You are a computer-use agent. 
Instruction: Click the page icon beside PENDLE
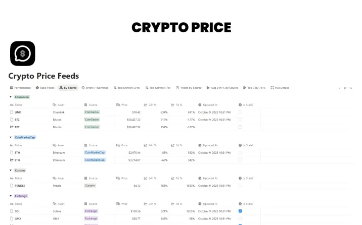(11, 186)
